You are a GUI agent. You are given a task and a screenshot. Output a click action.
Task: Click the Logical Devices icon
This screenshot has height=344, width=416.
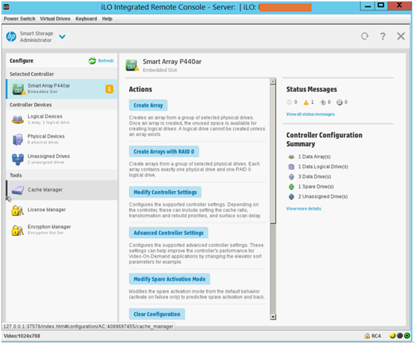pyautogui.click(x=18, y=119)
